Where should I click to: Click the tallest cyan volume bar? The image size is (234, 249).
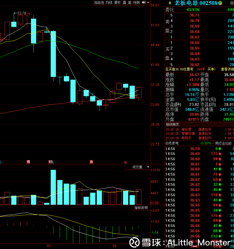pyautogui.click(x=53, y=187)
